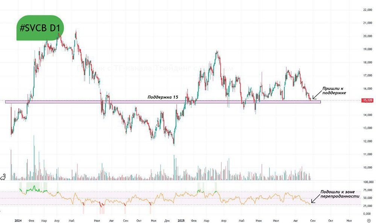This screenshot has height=223, width=376.
Task: Select the 'Пришли к поддержке' text note
Action: point(334,90)
